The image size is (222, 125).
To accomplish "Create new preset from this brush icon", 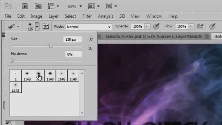I will tap(91, 48).
